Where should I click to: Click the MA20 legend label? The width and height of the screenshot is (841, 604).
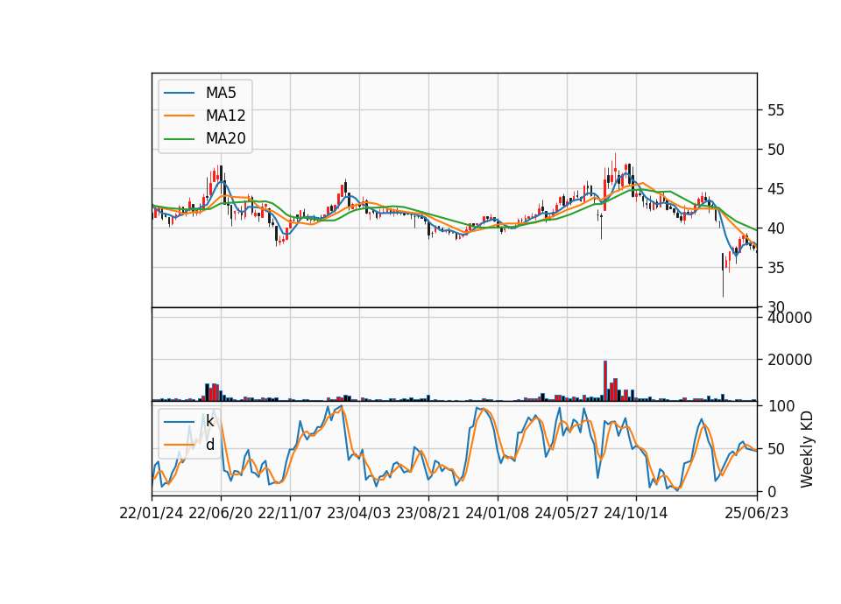225,138
